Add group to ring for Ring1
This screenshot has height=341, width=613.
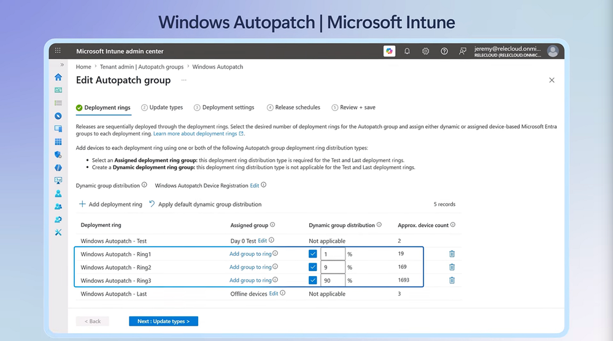click(250, 254)
